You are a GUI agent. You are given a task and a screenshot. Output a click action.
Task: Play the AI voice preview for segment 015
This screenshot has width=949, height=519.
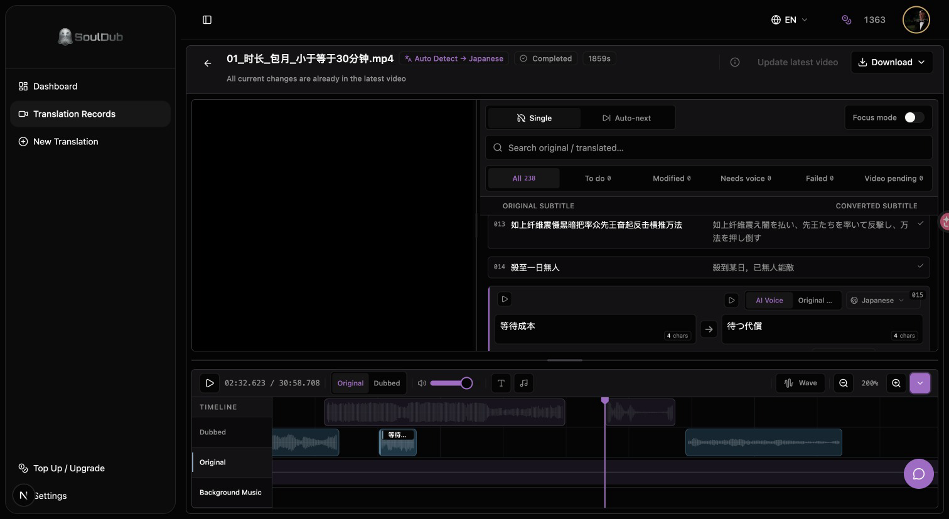coord(731,301)
